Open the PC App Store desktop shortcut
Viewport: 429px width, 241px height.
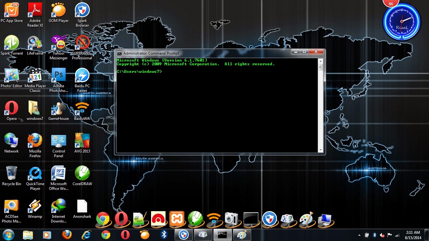coord(12,13)
